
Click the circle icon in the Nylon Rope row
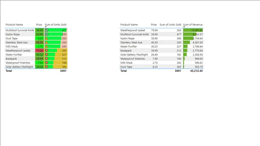coord(47,34)
